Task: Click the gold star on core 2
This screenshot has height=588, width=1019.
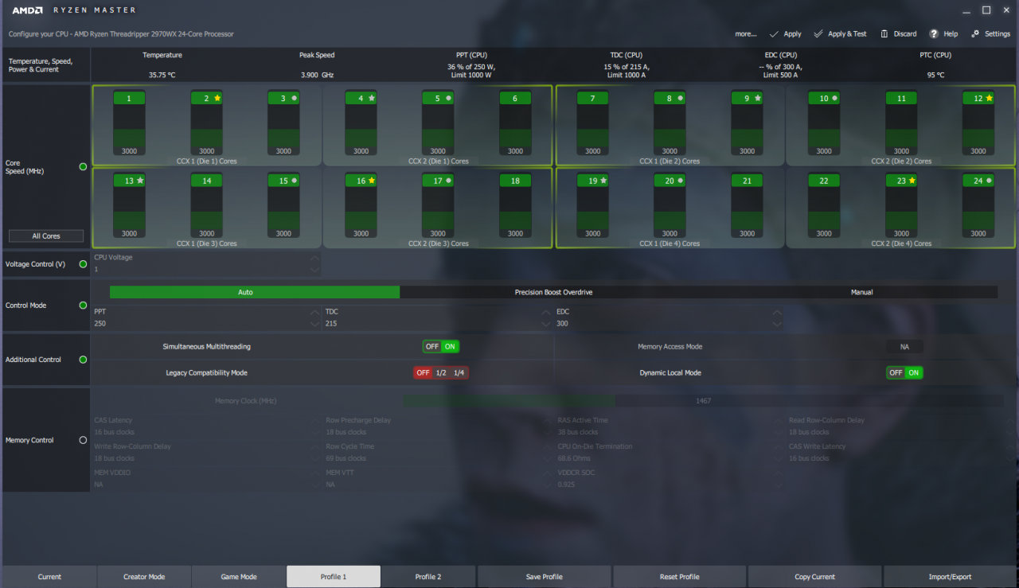Action: pyautogui.click(x=217, y=98)
